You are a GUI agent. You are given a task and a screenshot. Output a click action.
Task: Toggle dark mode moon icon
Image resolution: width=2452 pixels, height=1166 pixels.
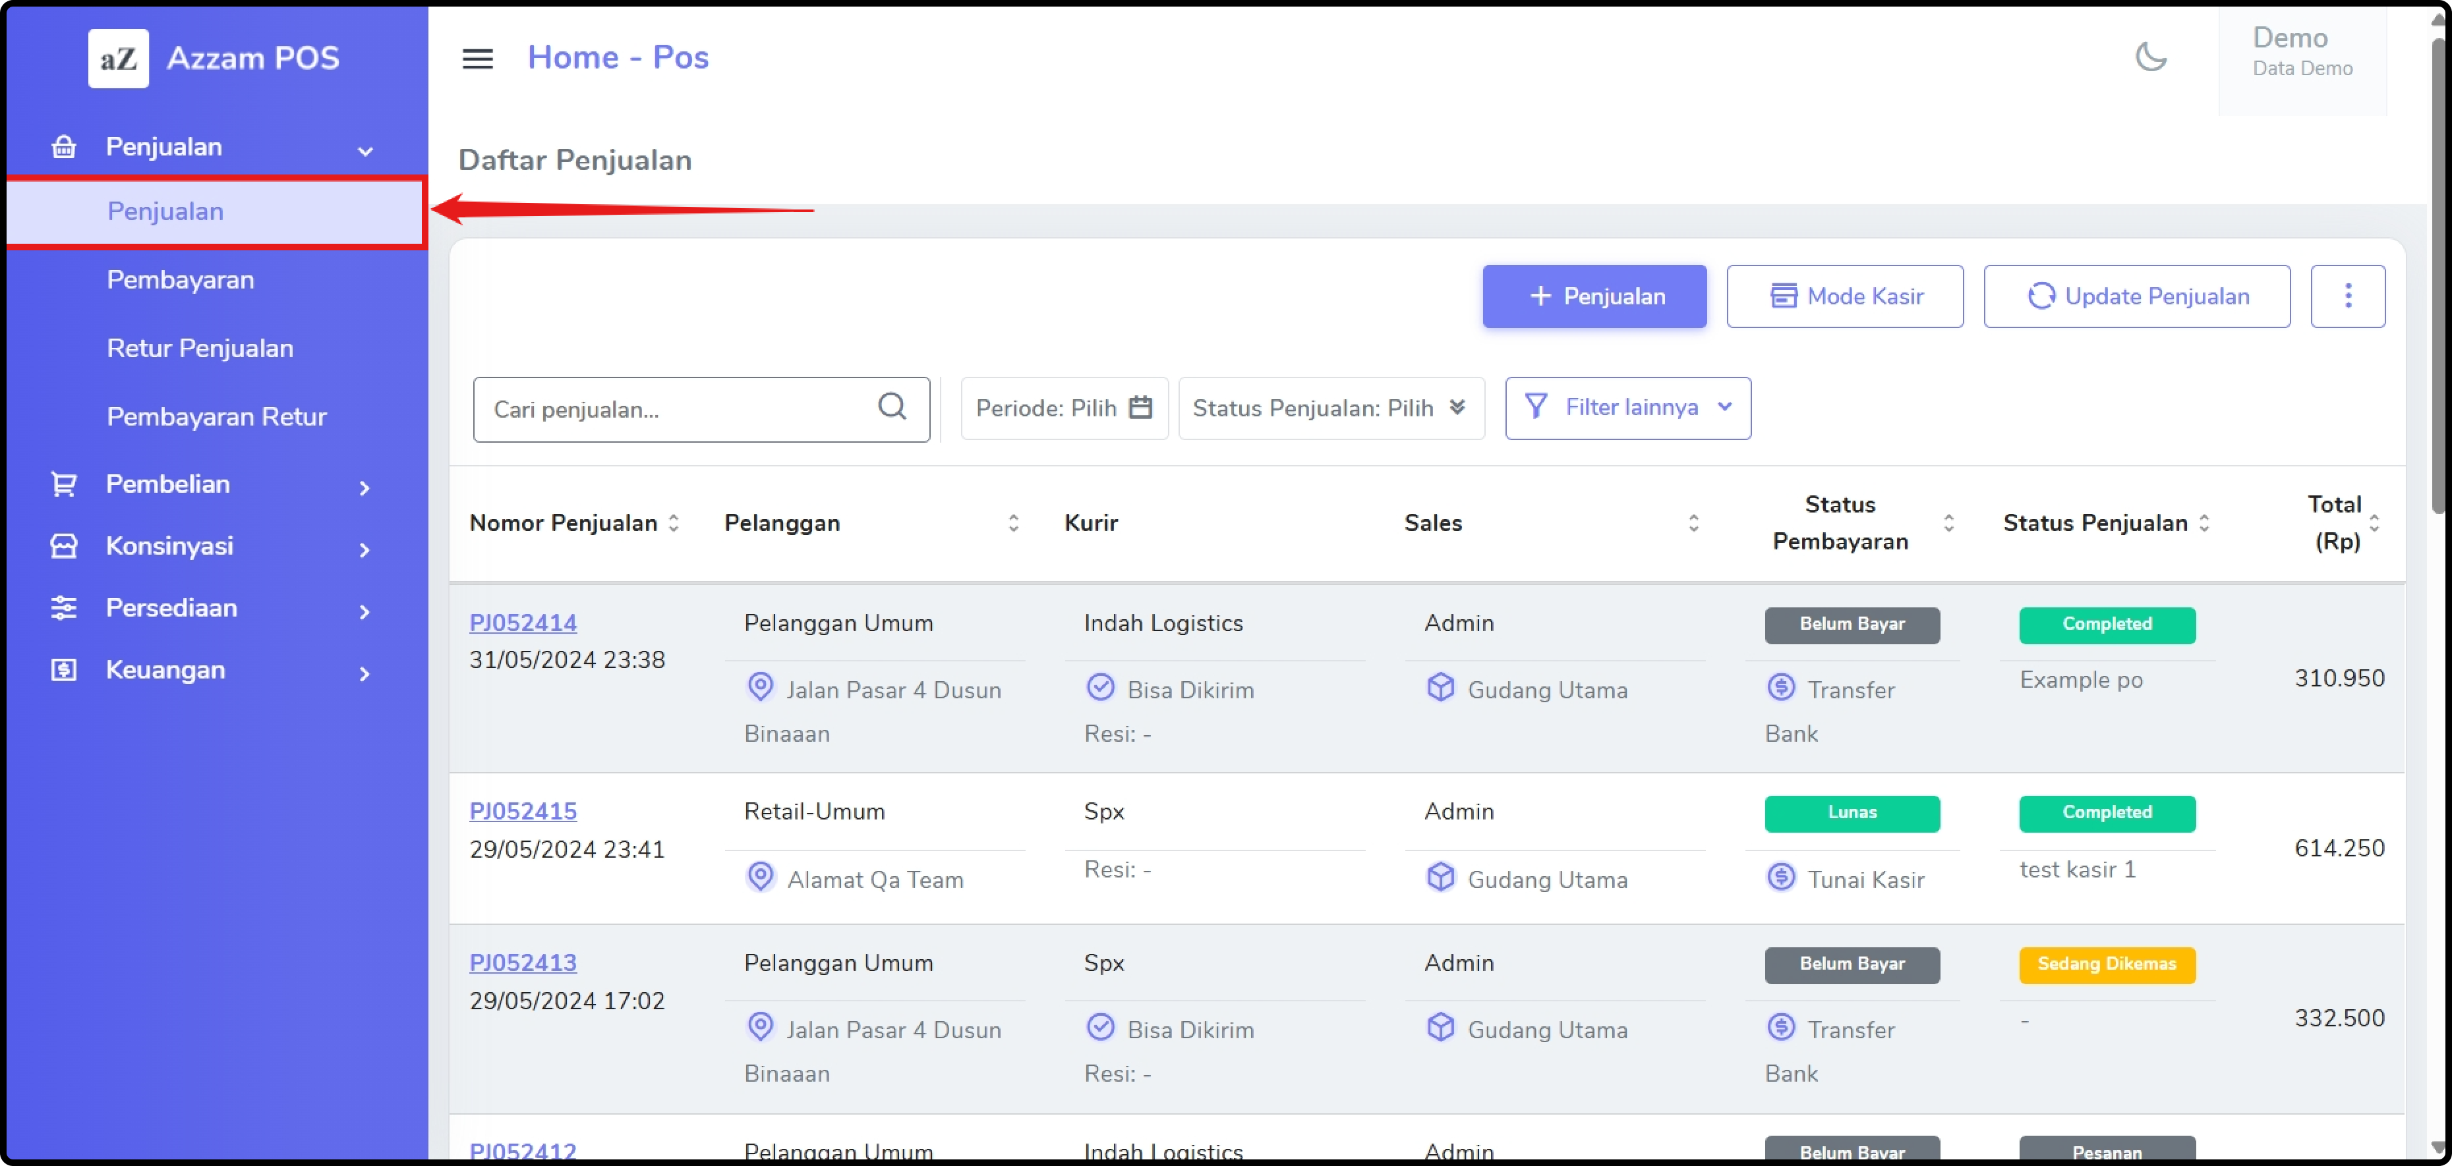click(2150, 57)
